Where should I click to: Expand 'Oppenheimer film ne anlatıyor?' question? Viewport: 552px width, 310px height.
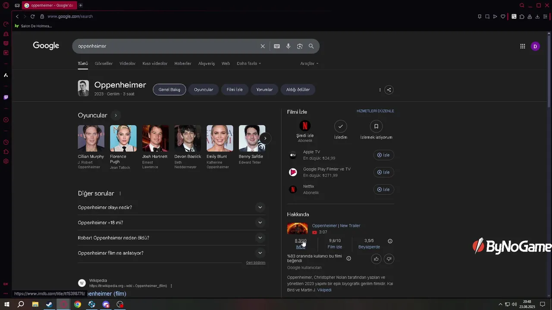(172, 253)
